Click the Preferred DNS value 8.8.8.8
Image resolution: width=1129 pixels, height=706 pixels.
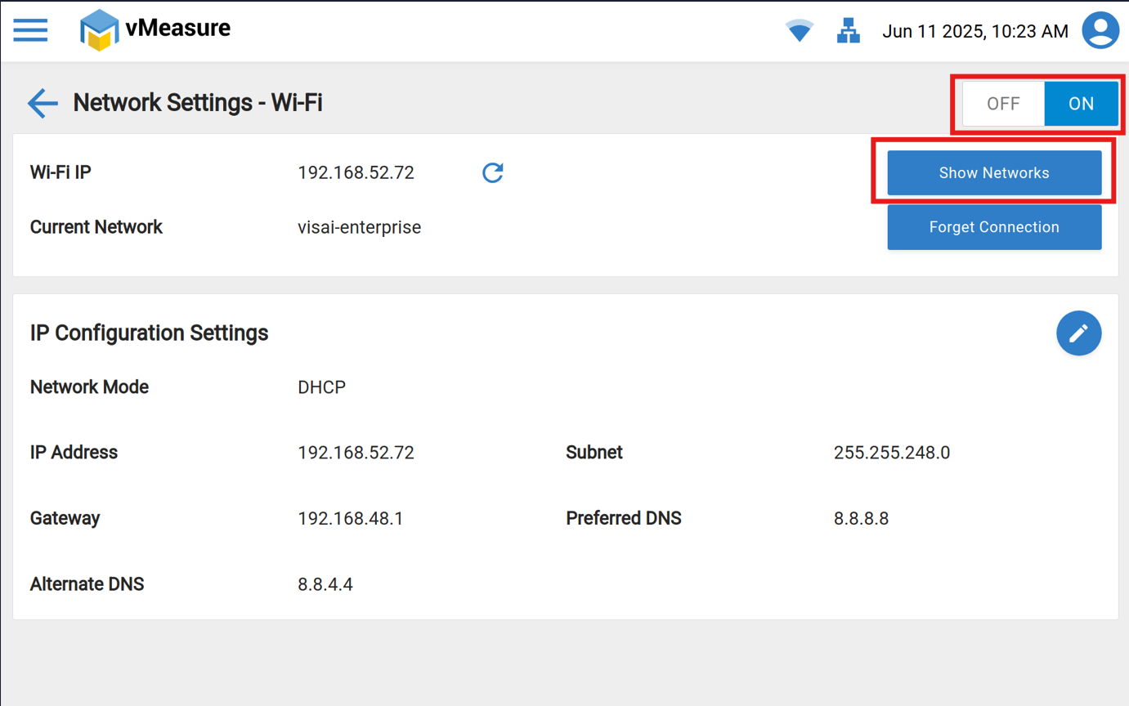pos(861,519)
